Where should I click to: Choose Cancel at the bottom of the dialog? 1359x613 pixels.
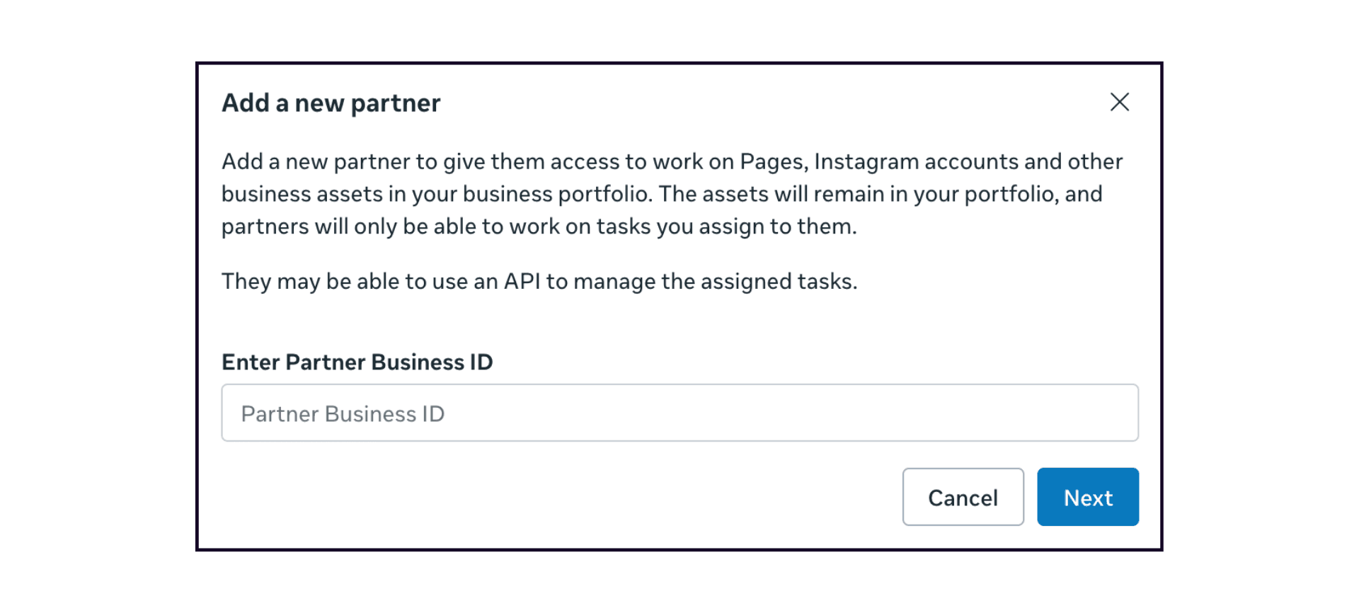963,497
